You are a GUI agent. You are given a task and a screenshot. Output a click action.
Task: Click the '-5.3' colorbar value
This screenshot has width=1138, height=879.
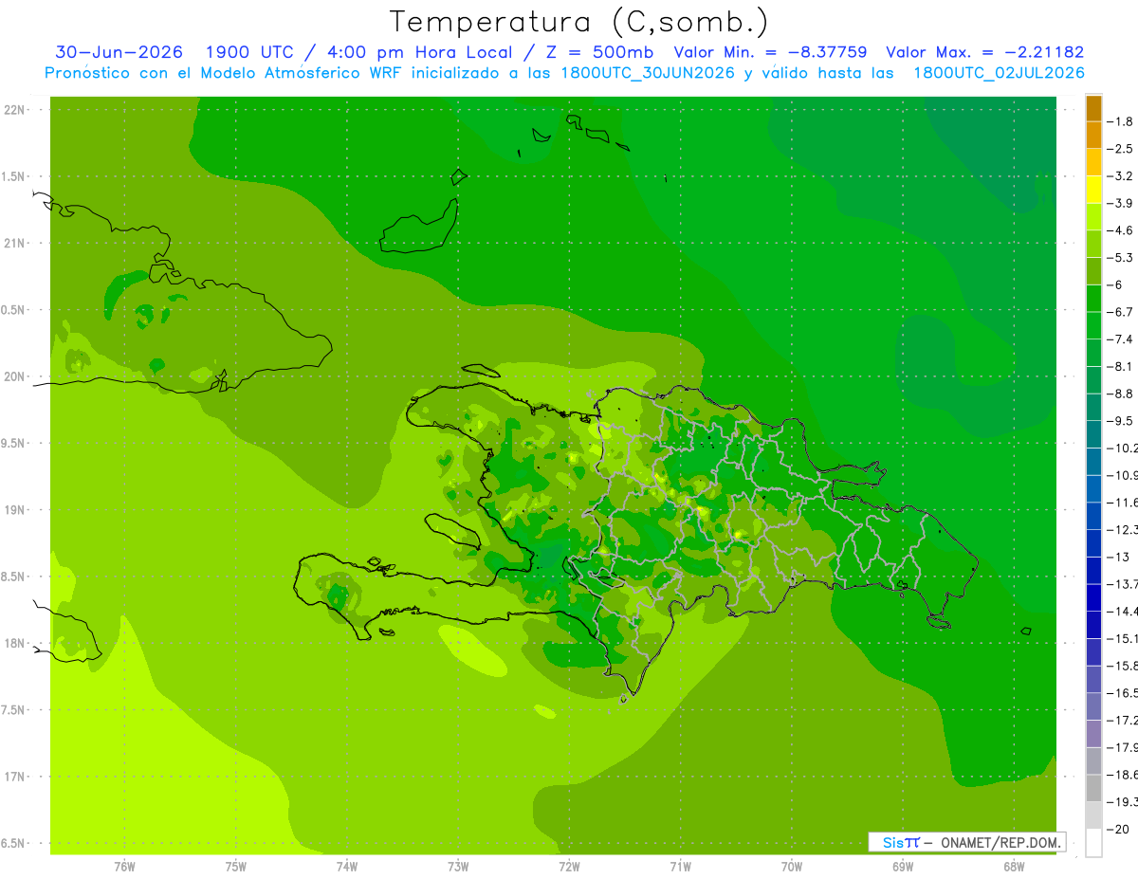1120,257
